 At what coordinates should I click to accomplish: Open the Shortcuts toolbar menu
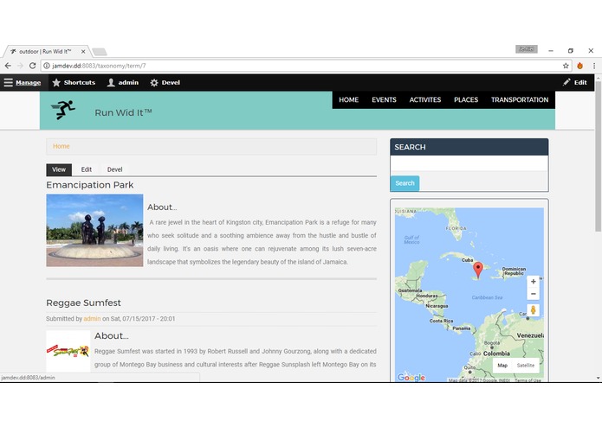point(74,83)
